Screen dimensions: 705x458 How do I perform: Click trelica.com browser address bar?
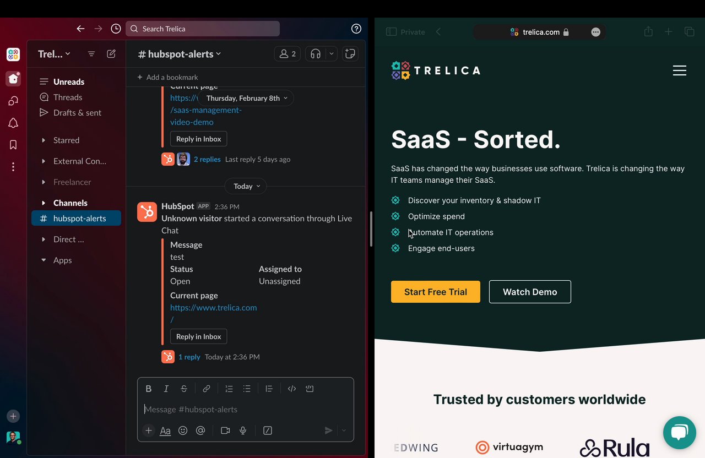click(x=540, y=32)
